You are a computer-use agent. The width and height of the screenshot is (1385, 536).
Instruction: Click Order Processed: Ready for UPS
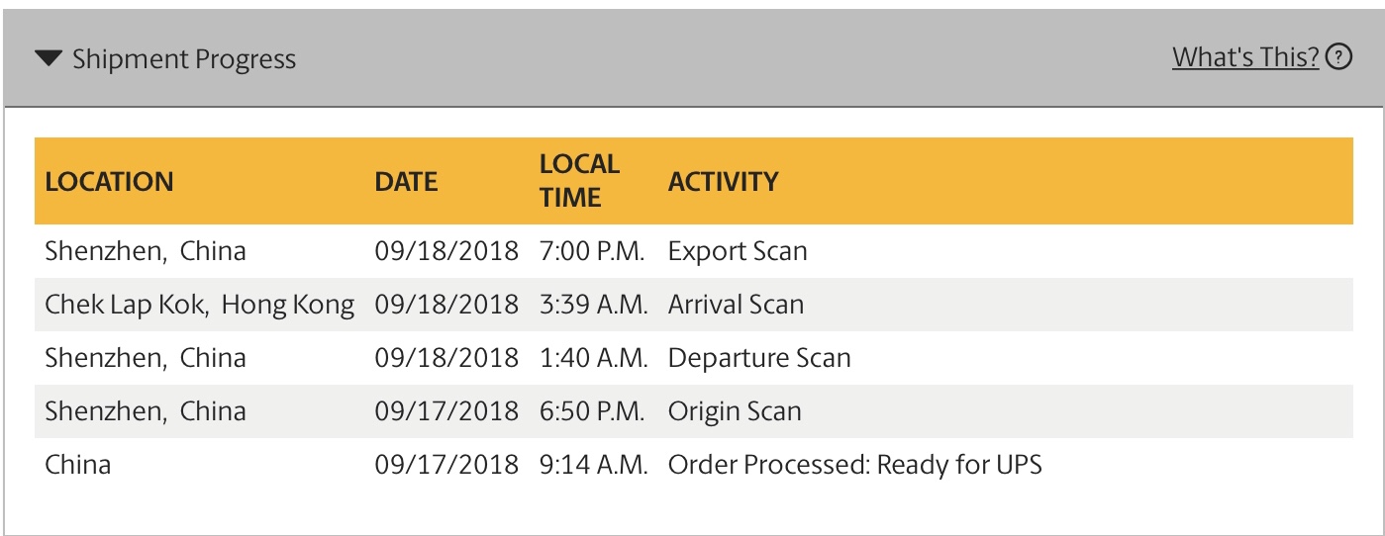click(x=854, y=465)
